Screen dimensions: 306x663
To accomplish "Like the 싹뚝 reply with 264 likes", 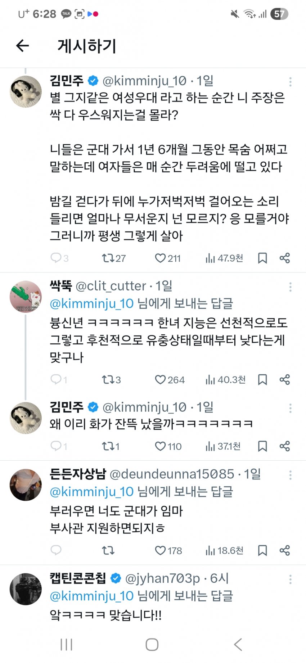I will click(x=160, y=380).
